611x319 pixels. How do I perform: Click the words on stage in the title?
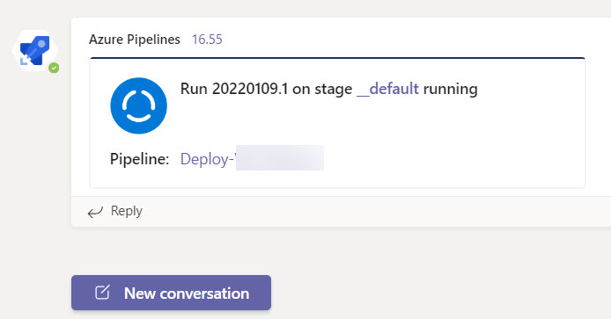click(x=322, y=89)
